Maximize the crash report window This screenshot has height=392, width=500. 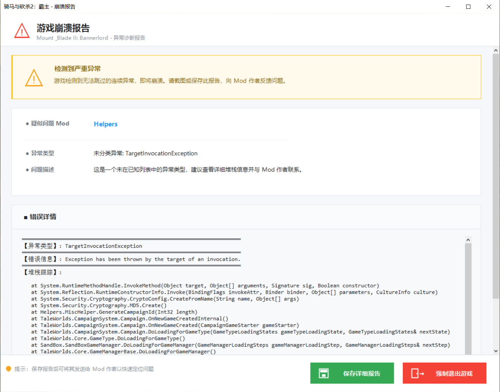[468, 7]
